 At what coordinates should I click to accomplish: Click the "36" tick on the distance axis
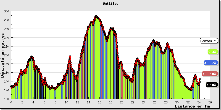pyautogui.click(x=210, y=102)
